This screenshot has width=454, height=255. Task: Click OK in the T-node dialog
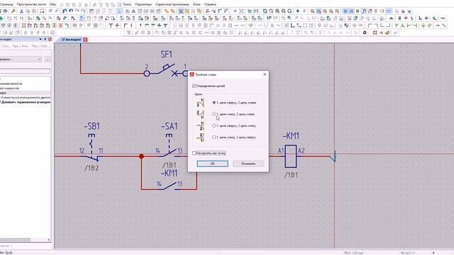[x=213, y=164]
